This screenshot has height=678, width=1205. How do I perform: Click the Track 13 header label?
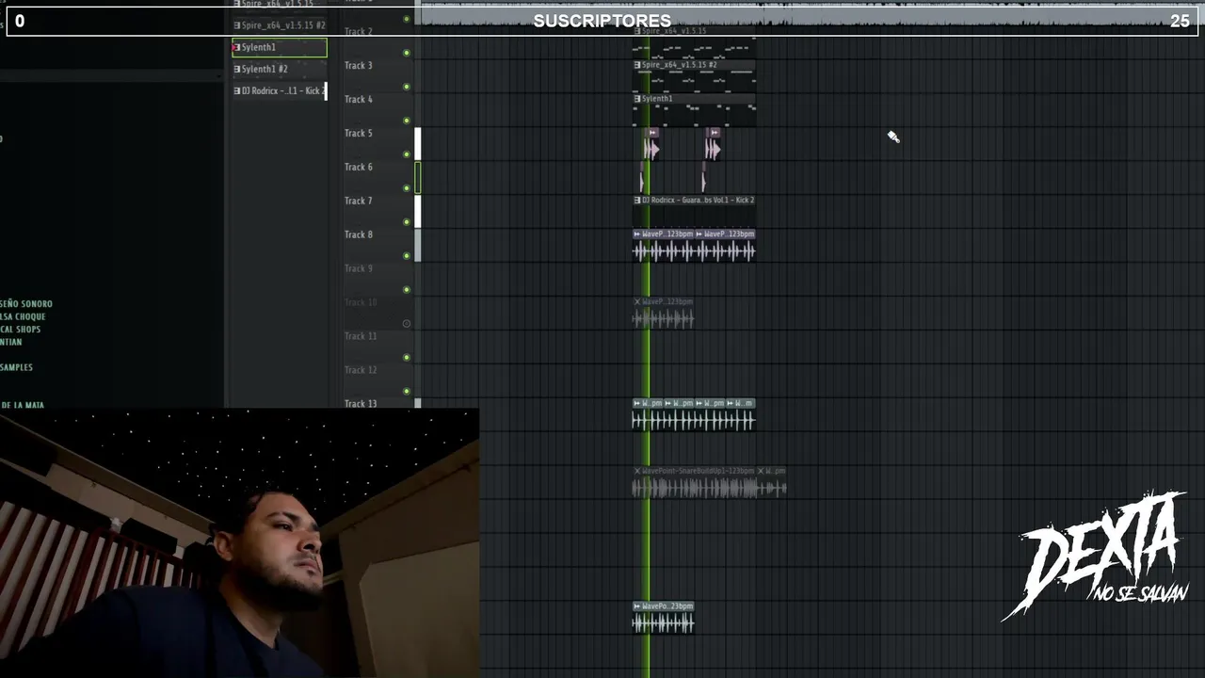(x=360, y=404)
